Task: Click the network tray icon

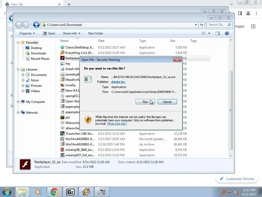Action: point(230,192)
